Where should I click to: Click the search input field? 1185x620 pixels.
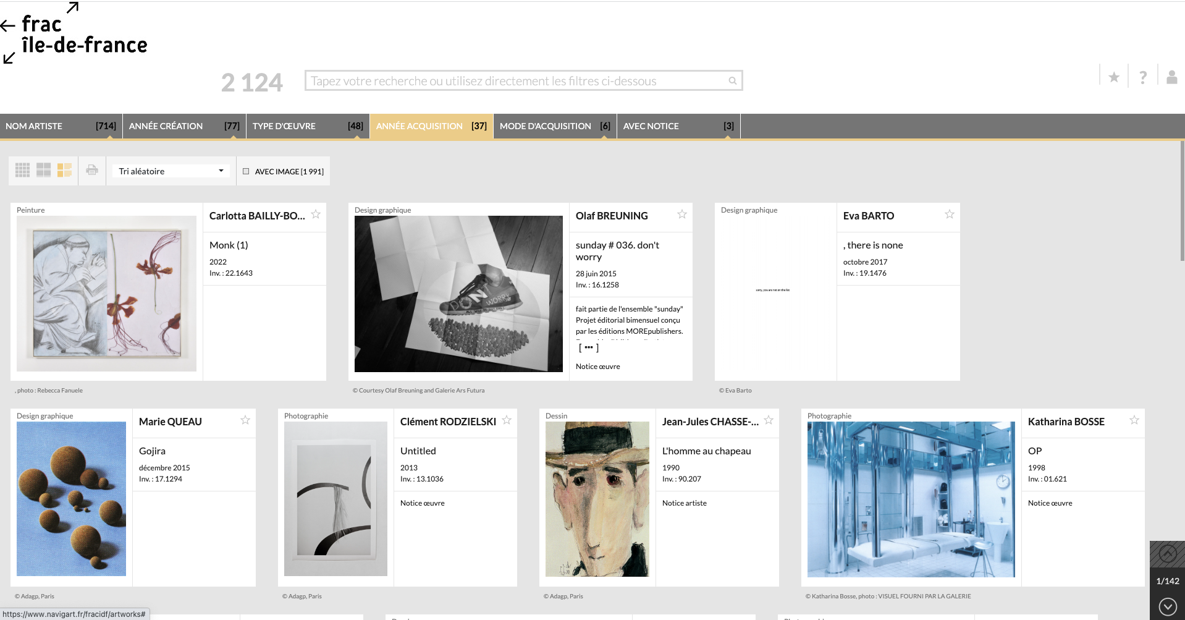[516, 81]
